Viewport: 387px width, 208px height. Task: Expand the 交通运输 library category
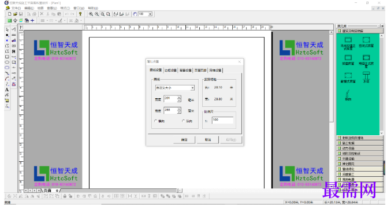(x=360, y=159)
